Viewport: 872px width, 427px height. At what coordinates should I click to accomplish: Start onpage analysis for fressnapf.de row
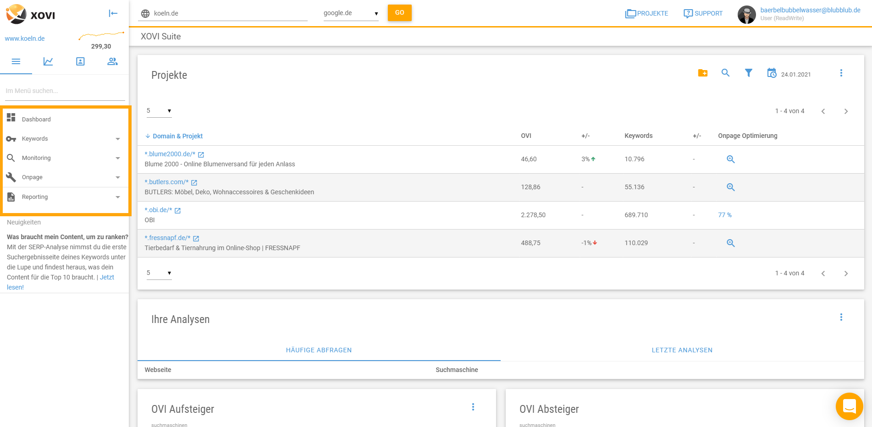pyautogui.click(x=731, y=243)
